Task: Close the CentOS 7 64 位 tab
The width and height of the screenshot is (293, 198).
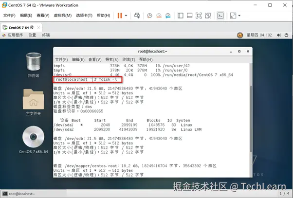Action: [38, 27]
